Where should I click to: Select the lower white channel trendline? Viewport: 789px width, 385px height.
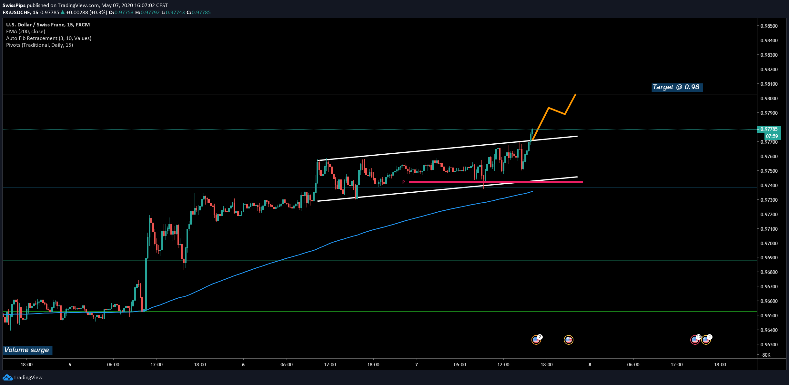[x=448, y=189]
